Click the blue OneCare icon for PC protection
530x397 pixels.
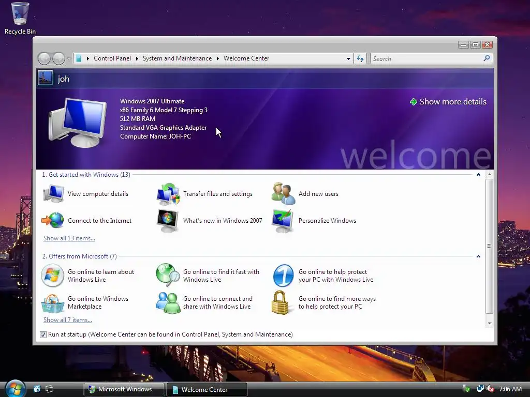[283, 276]
